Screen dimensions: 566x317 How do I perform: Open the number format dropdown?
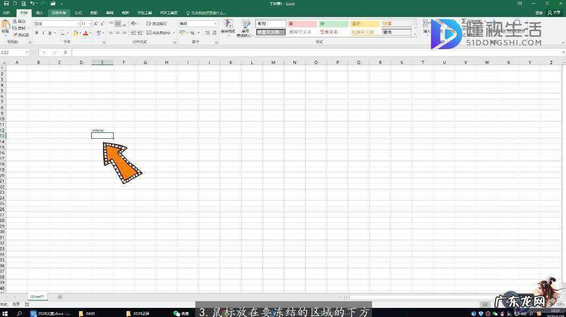pyautogui.click(x=216, y=23)
